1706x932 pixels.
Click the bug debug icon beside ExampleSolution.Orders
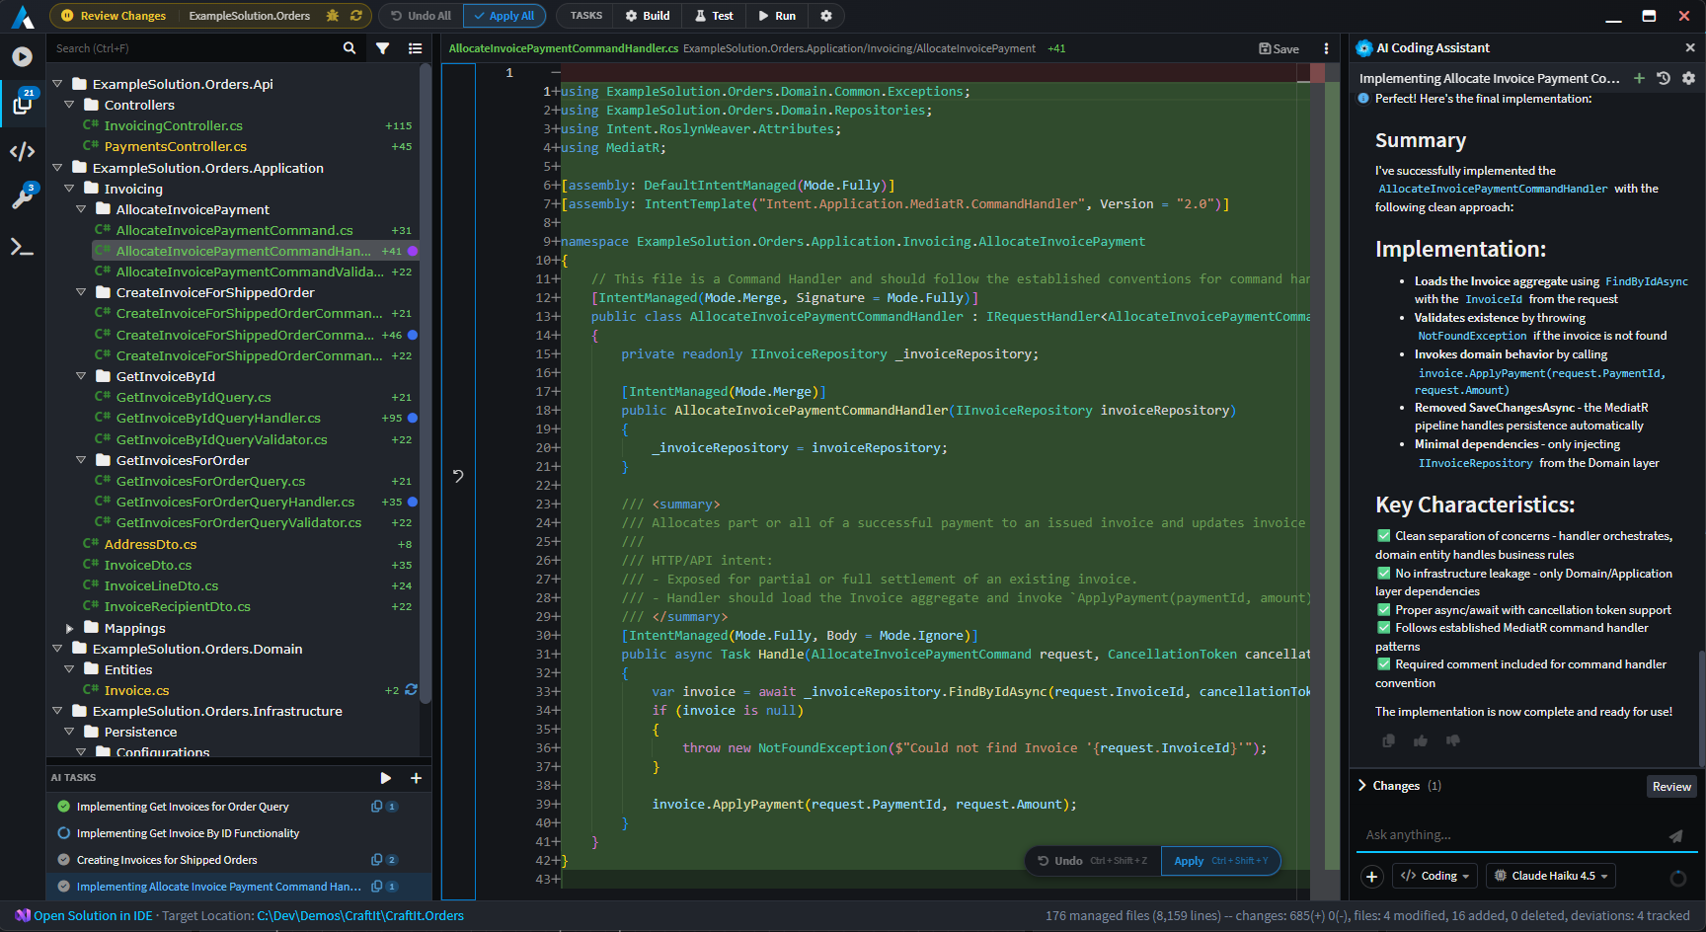(x=333, y=16)
